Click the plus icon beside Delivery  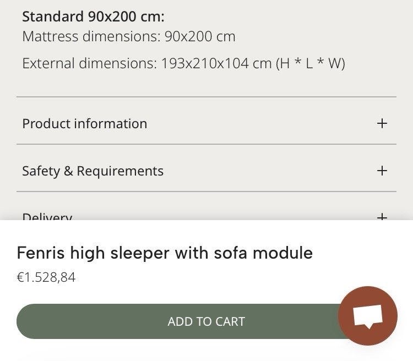pyautogui.click(x=382, y=217)
